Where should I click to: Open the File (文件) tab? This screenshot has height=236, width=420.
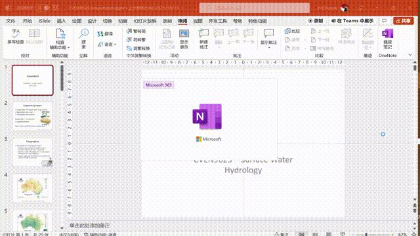coord(10,21)
